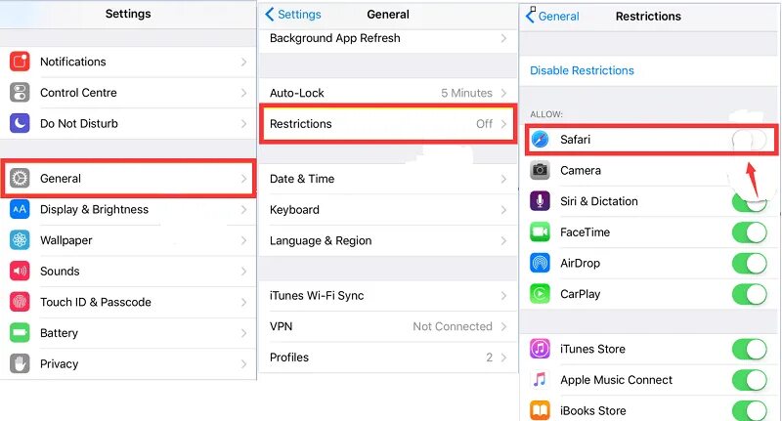Image resolution: width=782 pixels, height=421 pixels.
Task: Tap the Safari compass icon
Action: [540, 140]
